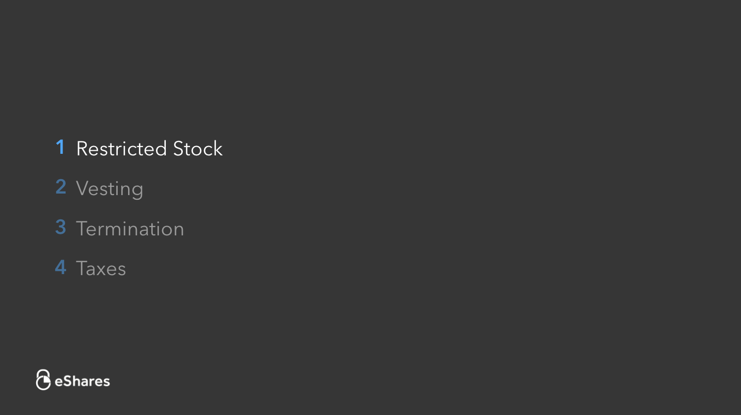This screenshot has height=415, width=741.
Task: Click the word "Stock" in the first item
Action: coord(198,149)
